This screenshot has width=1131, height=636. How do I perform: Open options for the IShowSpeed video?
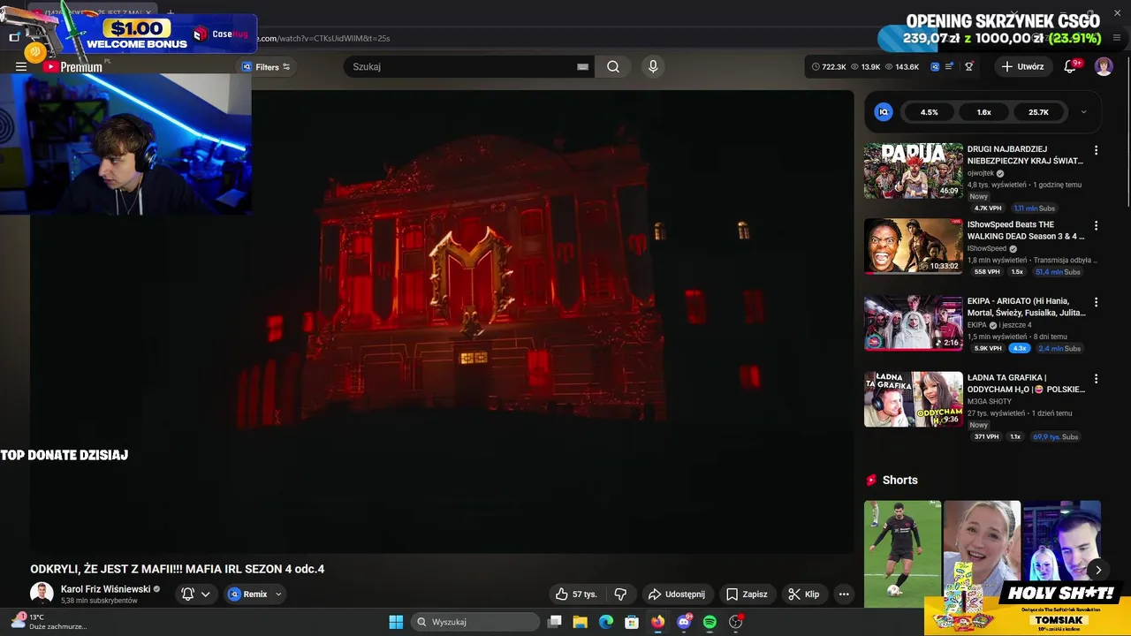pos(1096,226)
